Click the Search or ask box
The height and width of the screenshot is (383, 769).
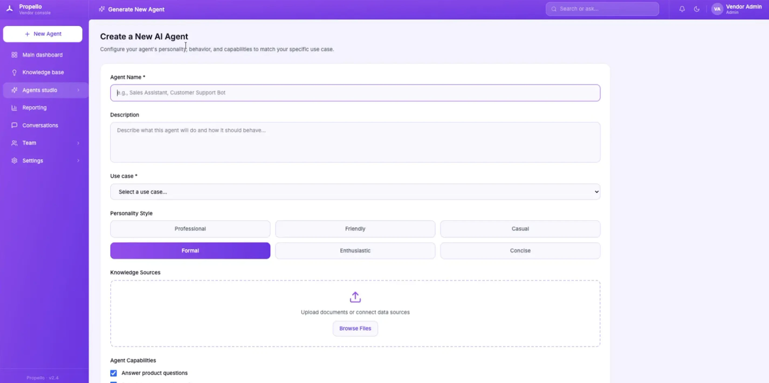tap(602, 9)
